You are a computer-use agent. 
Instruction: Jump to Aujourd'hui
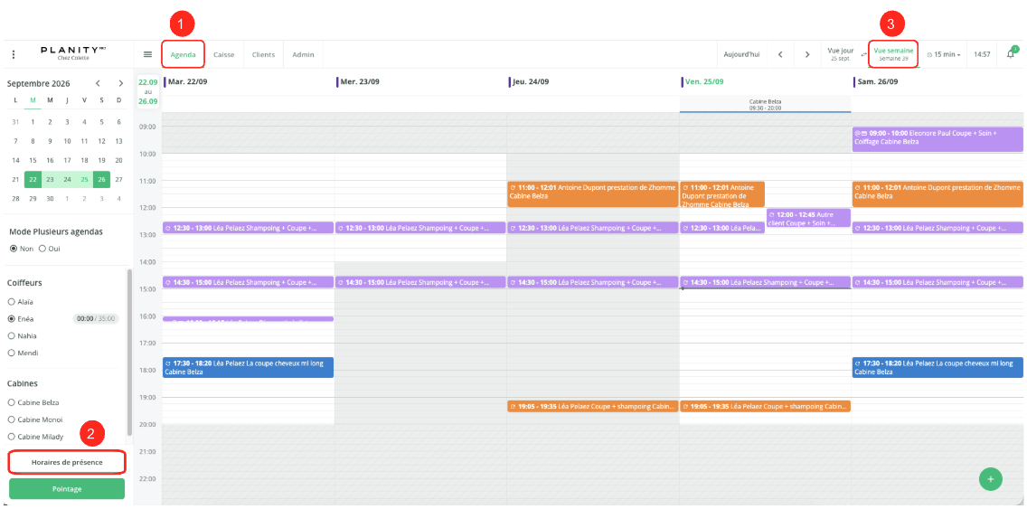(x=742, y=54)
